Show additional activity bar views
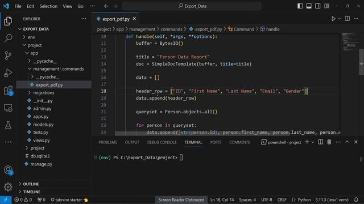Image resolution: width=364 pixels, height=204 pixels. 8,142
